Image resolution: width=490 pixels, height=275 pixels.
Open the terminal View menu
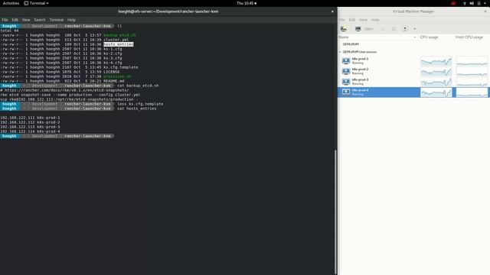26,20
